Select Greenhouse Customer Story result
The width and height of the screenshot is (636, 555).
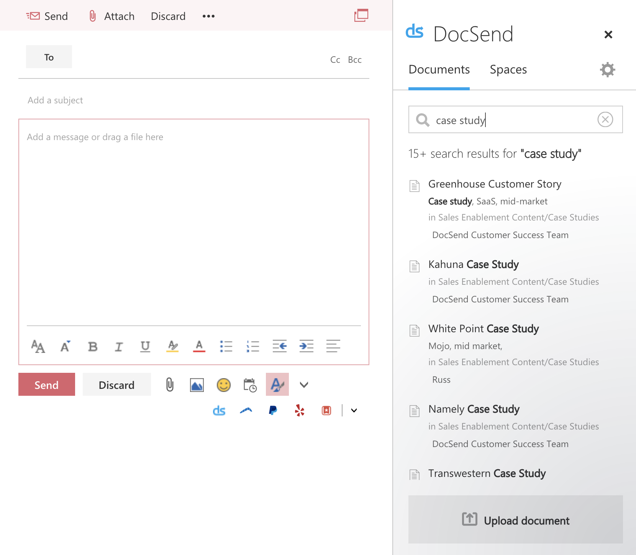(x=495, y=184)
